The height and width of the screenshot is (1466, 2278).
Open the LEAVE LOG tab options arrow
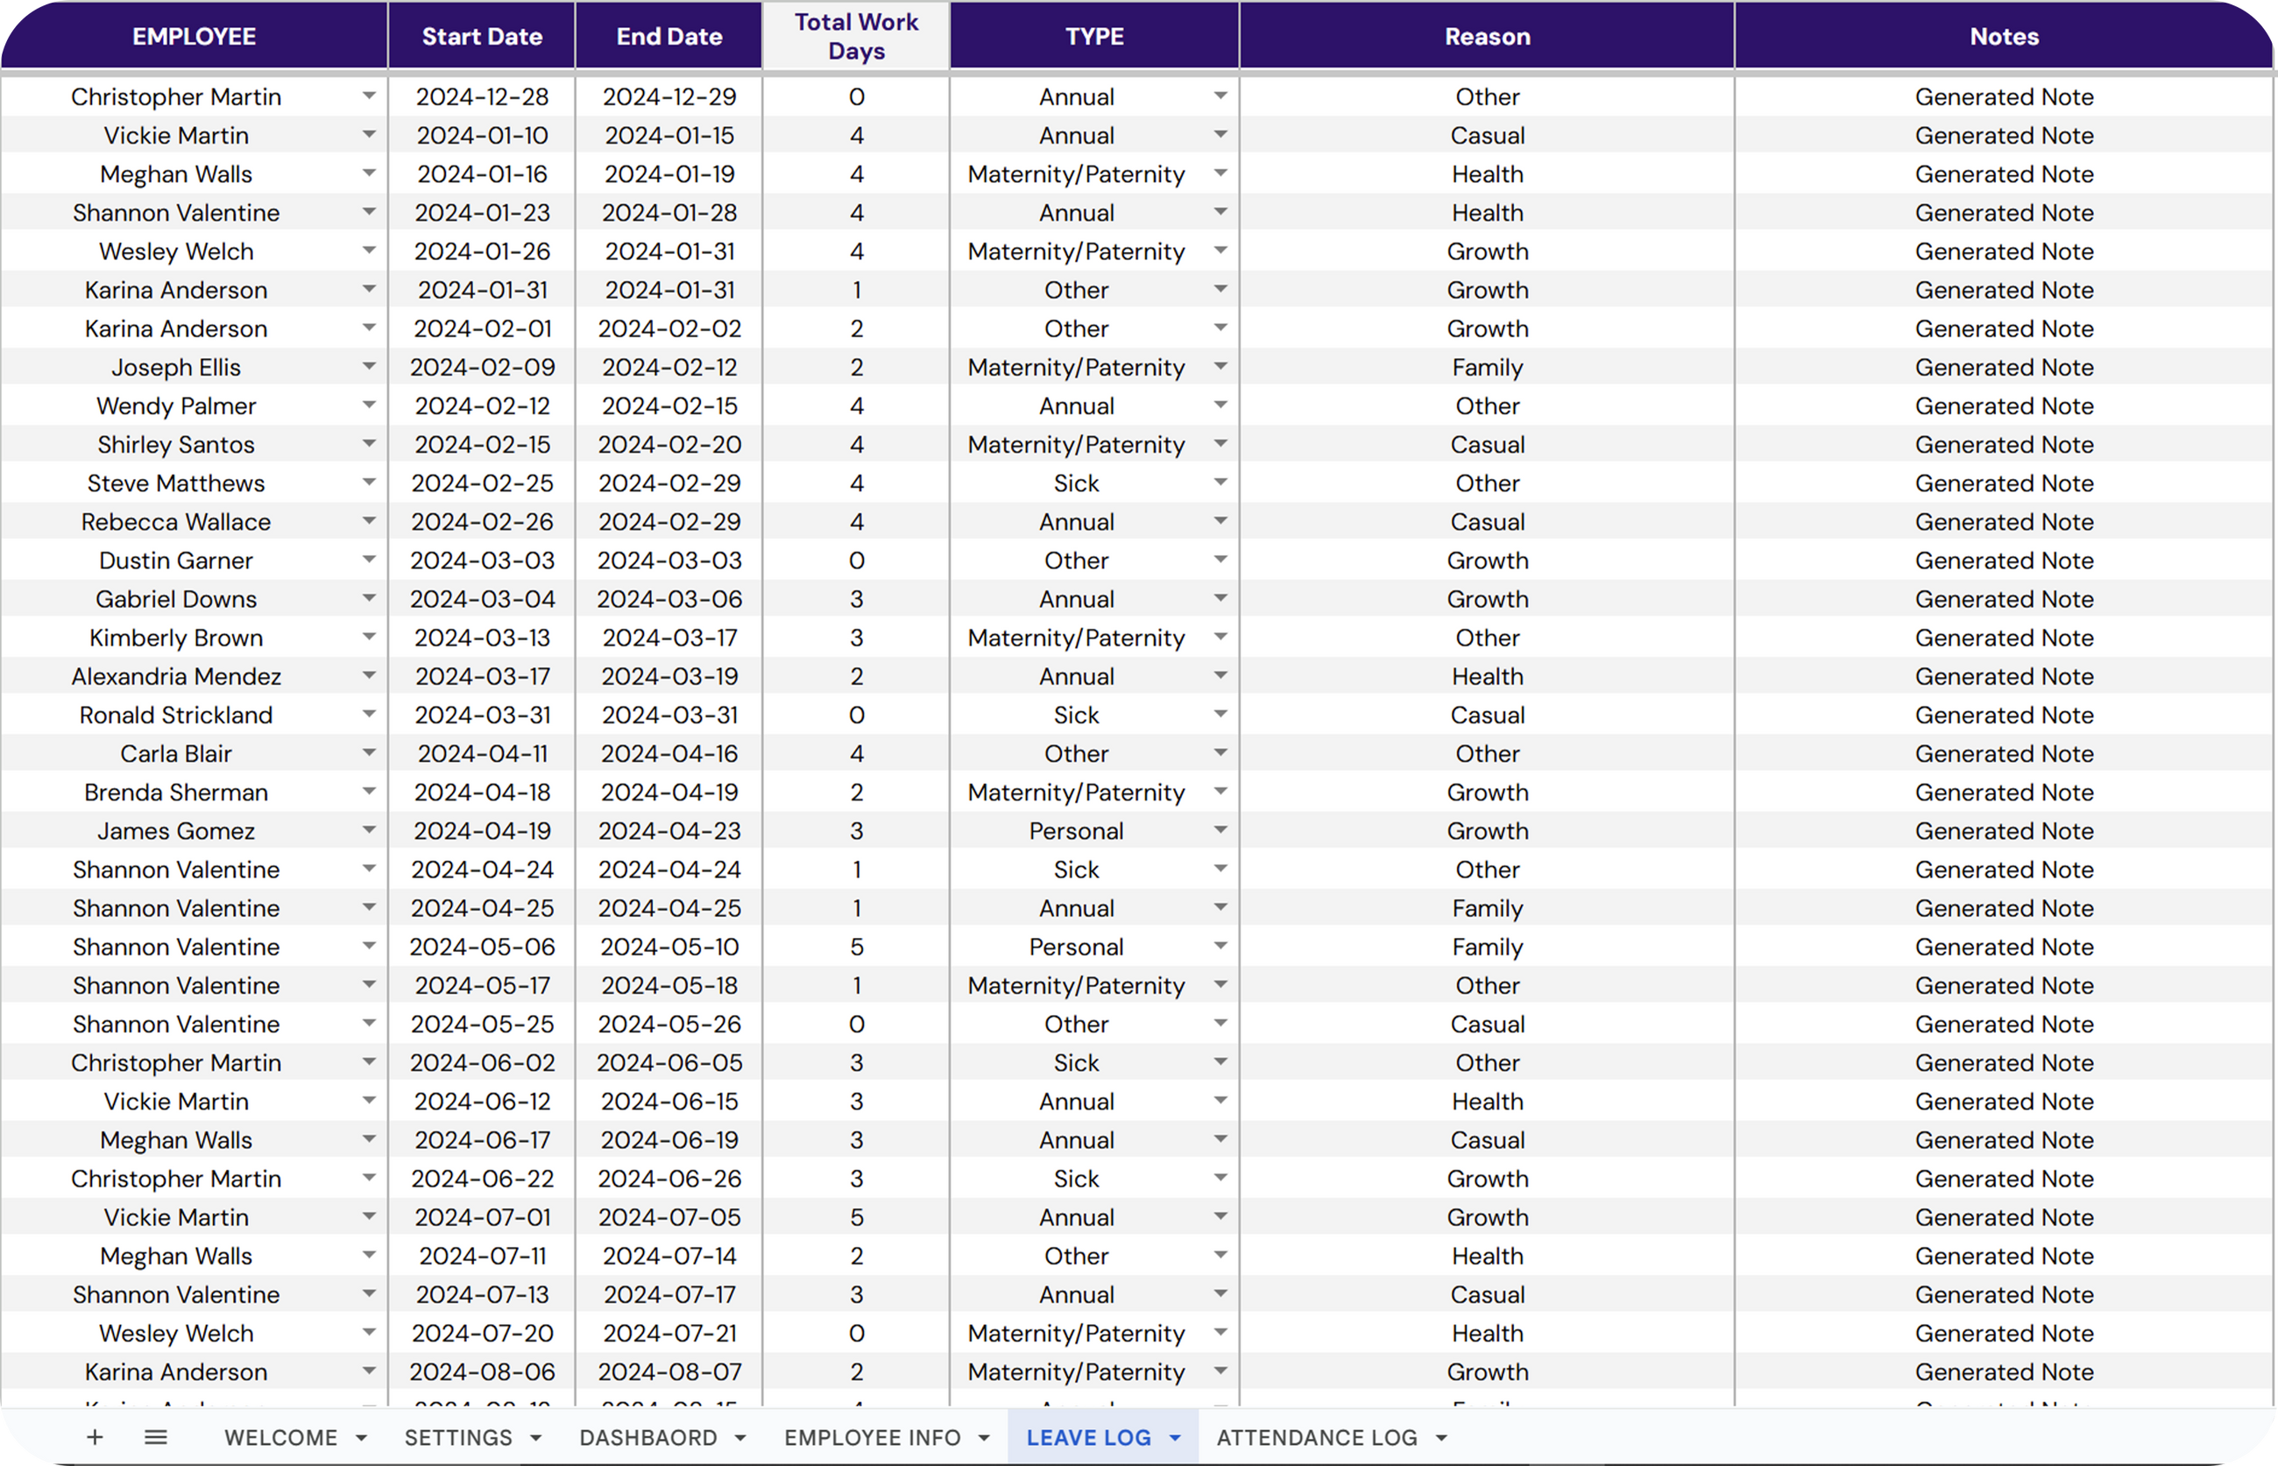point(1174,1438)
